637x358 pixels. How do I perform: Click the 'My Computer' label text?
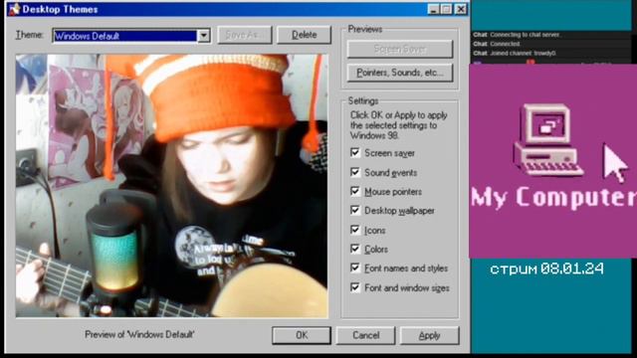click(553, 197)
